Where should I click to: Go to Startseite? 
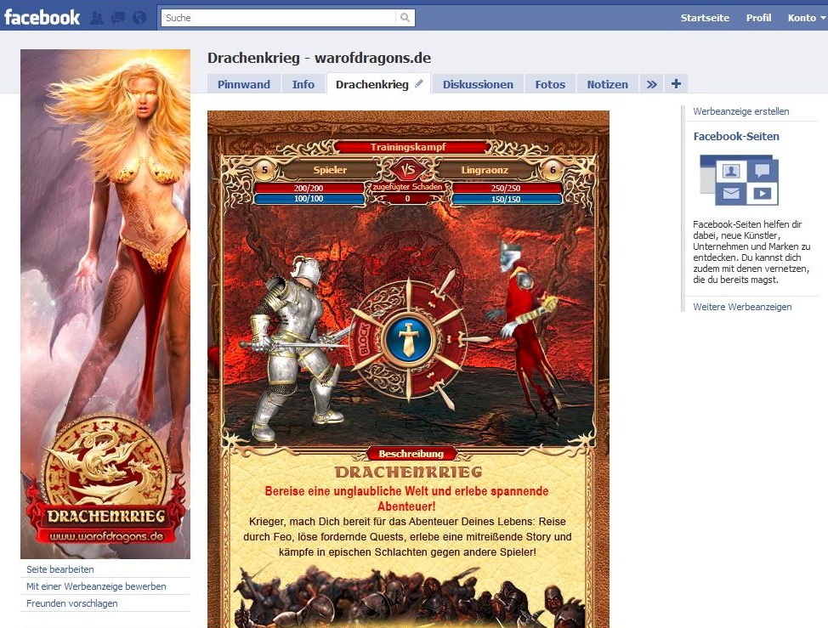pos(705,18)
